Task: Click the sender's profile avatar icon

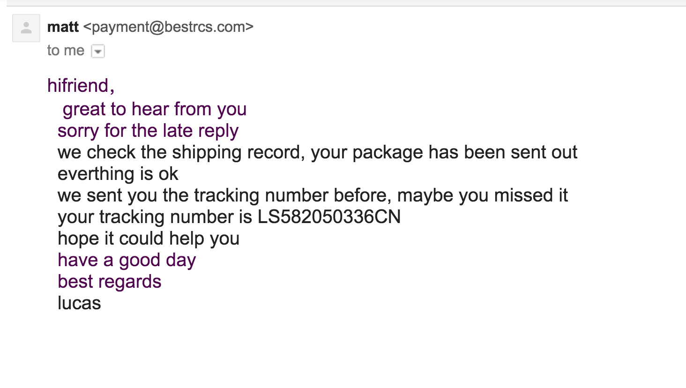Action: (26, 28)
